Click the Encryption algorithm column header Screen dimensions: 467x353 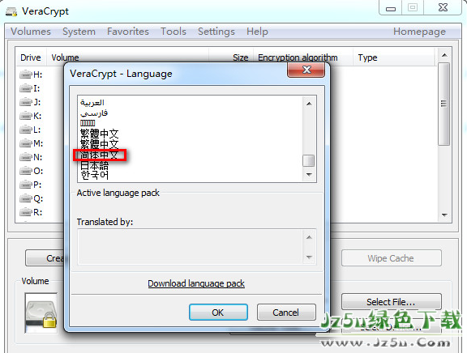tap(303, 57)
